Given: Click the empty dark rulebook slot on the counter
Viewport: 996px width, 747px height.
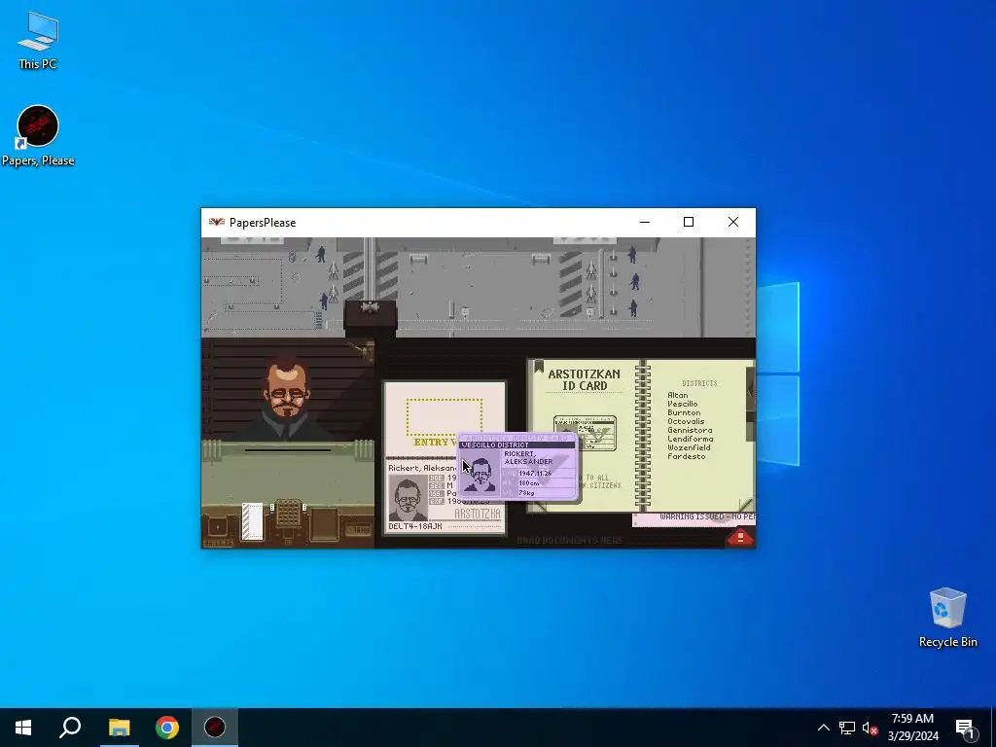Looking at the screenshot, I should 324,524.
